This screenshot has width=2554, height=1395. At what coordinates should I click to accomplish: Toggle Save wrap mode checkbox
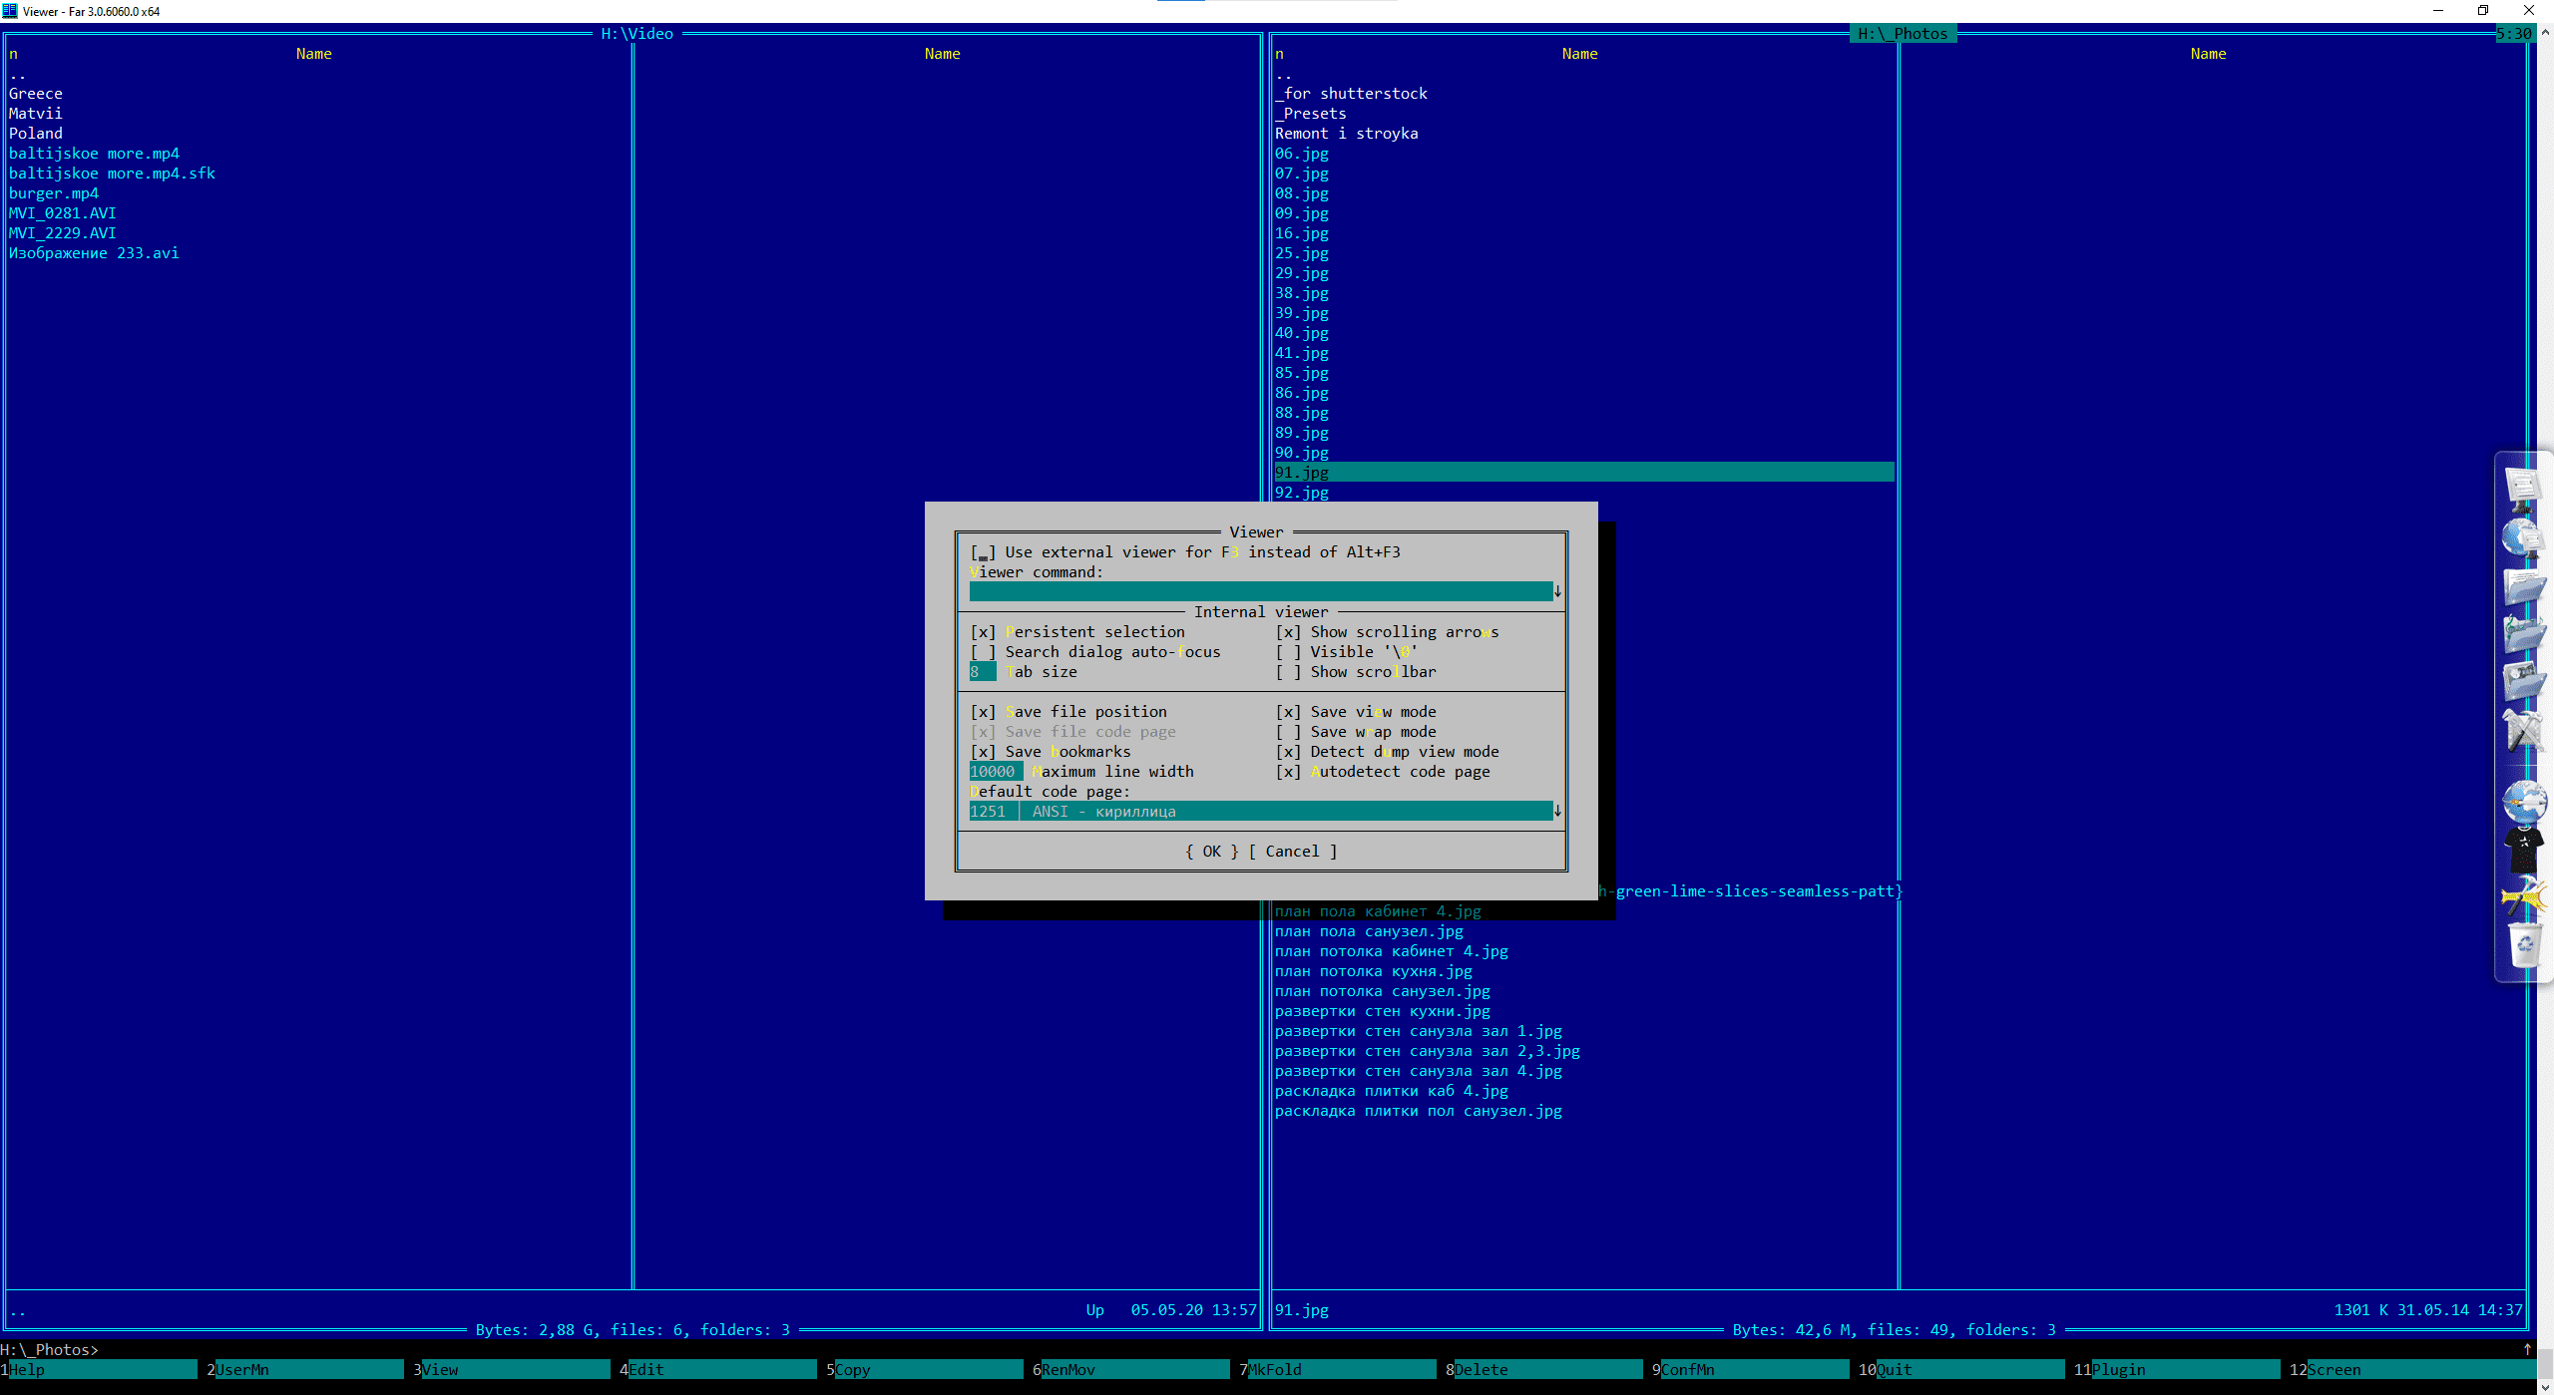pyautogui.click(x=1288, y=732)
